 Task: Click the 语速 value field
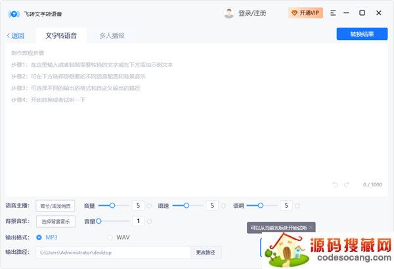click(212, 205)
